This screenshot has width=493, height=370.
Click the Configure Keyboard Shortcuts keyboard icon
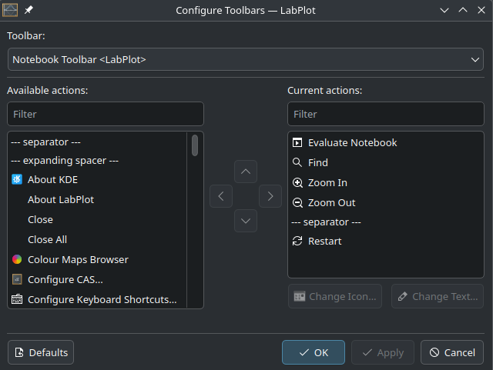[17, 299]
